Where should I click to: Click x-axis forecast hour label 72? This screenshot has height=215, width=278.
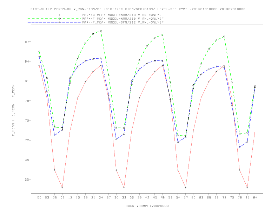coord(224,197)
